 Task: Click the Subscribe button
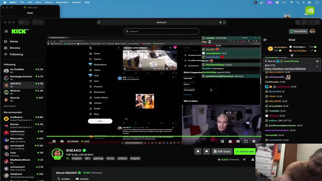(x=245, y=151)
